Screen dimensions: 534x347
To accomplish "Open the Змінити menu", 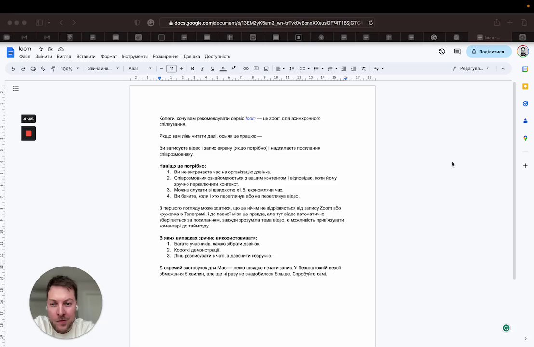I will click(x=43, y=56).
